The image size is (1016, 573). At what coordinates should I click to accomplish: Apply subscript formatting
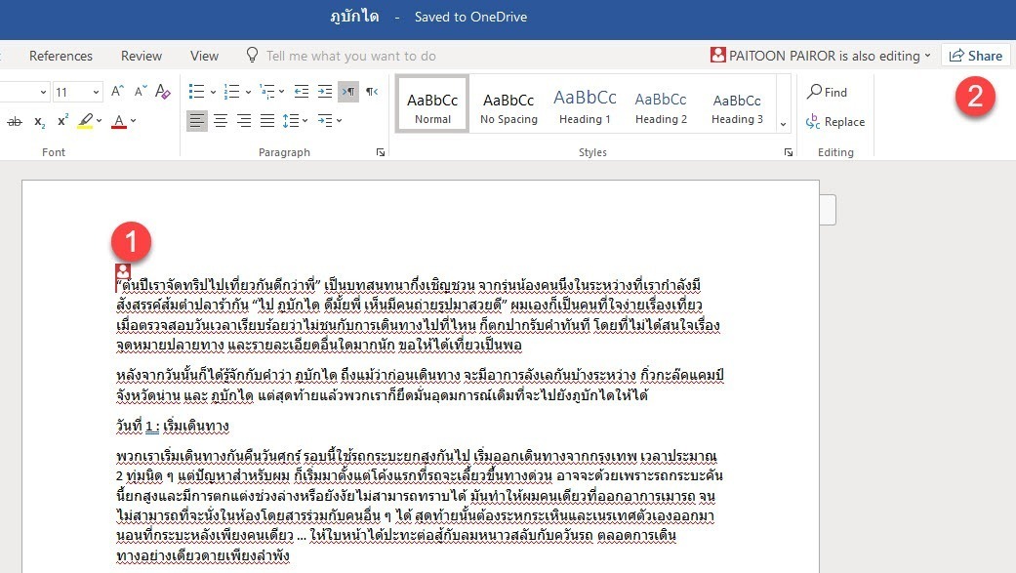pyautogui.click(x=40, y=122)
